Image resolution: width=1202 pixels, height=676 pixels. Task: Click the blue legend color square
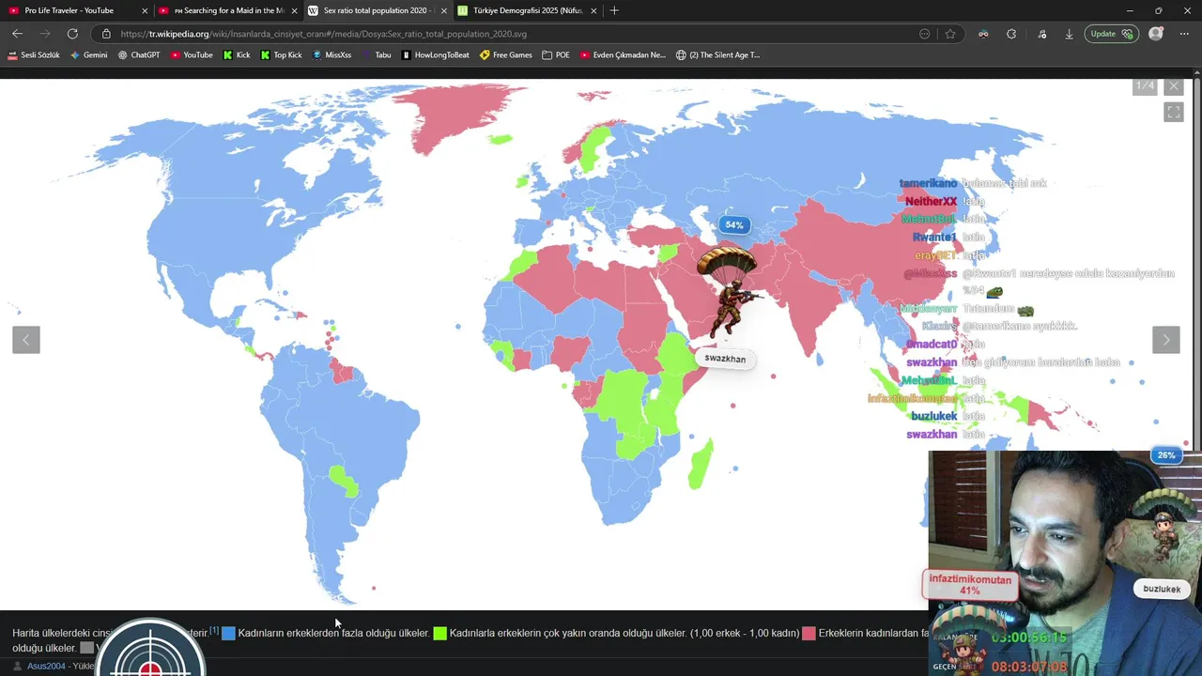pyautogui.click(x=228, y=634)
